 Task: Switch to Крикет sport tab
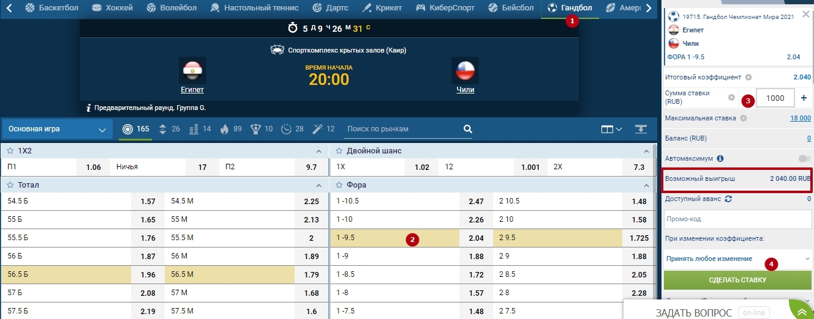click(382, 8)
